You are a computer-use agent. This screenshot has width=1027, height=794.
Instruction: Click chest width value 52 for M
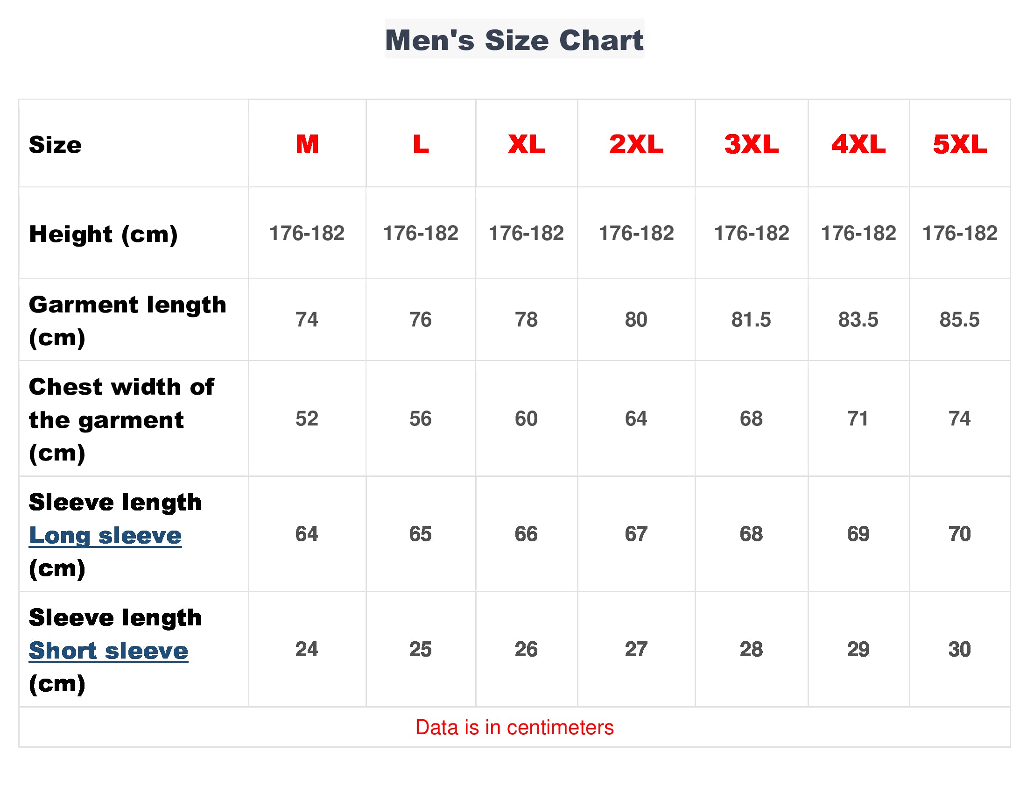(307, 418)
